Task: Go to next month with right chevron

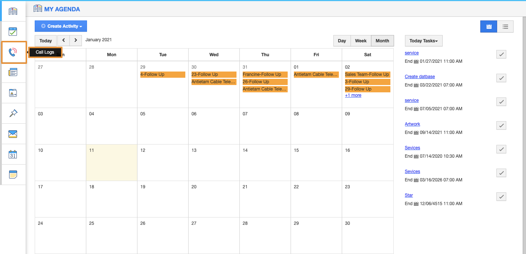Action: tap(76, 41)
